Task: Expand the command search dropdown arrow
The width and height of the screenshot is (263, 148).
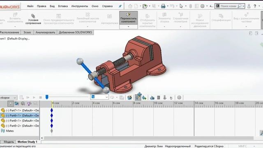Action: click(243, 6)
